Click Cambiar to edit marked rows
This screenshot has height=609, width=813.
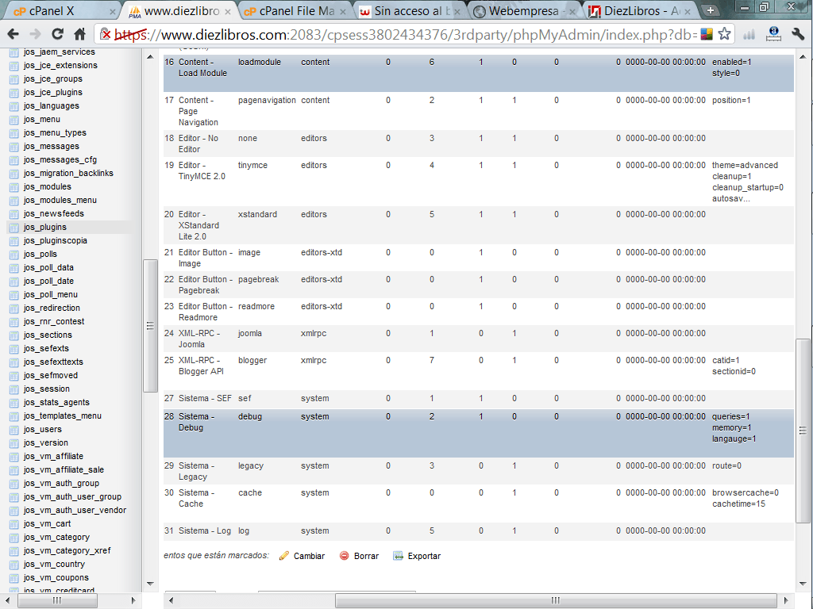pyautogui.click(x=309, y=556)
